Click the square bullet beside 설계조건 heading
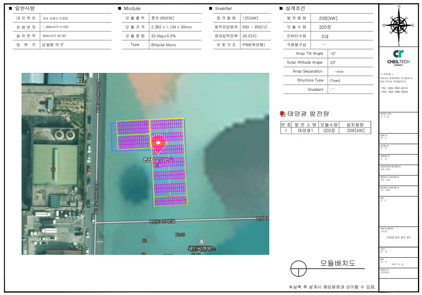This screenshot has height=295, width=422. coord(281,9)
